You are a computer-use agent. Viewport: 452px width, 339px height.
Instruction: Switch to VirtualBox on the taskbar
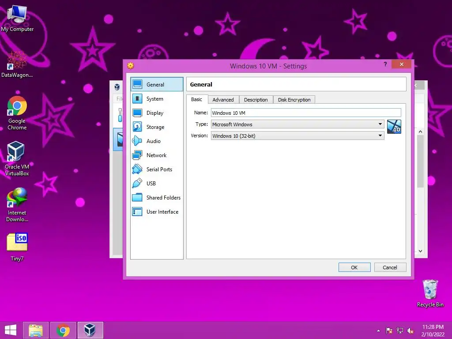(90, 330)
